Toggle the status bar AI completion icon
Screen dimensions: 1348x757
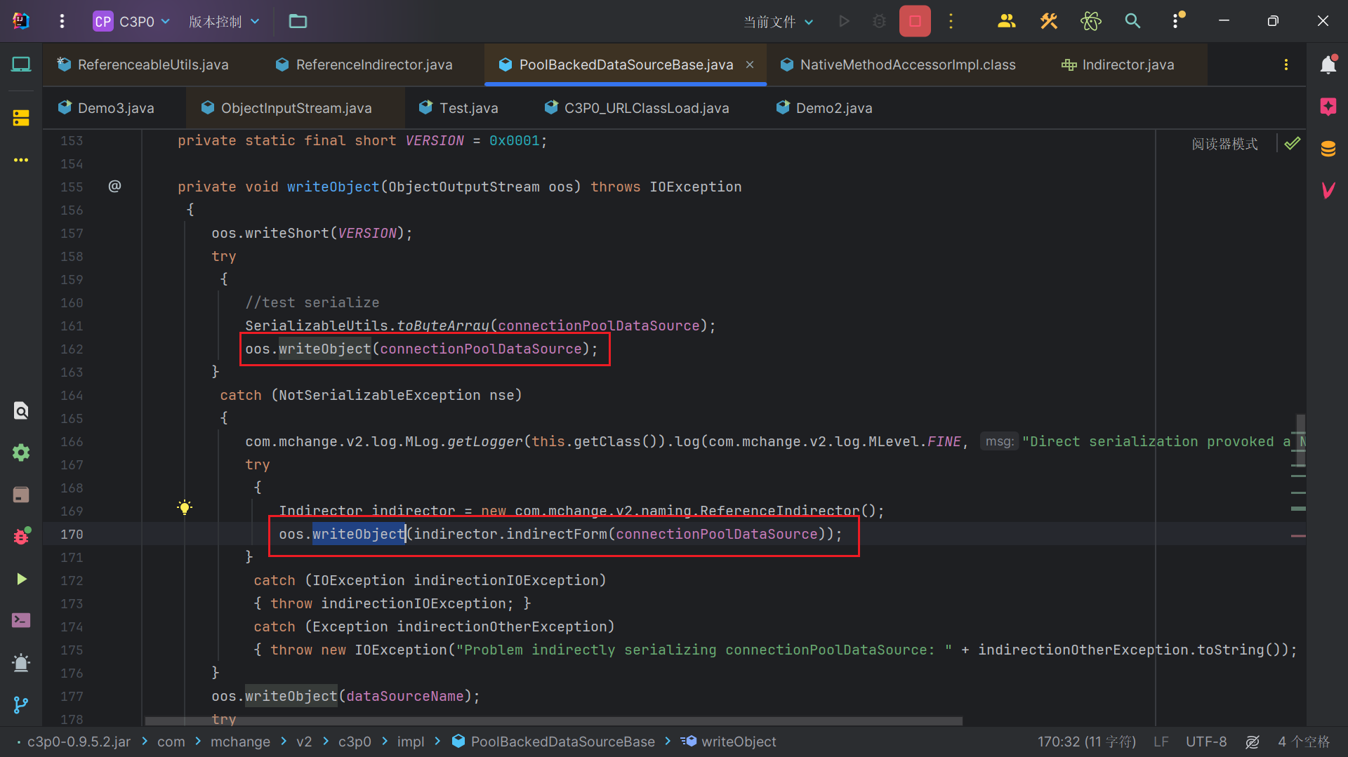[1253, 742]
